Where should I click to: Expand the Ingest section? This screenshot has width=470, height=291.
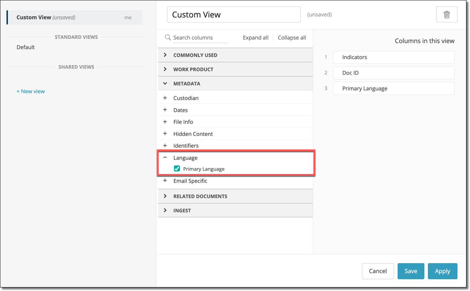236,211
